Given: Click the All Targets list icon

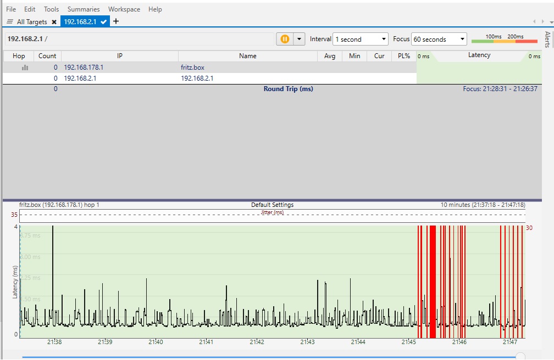Looking at the screenshot, I should point(10,22).
